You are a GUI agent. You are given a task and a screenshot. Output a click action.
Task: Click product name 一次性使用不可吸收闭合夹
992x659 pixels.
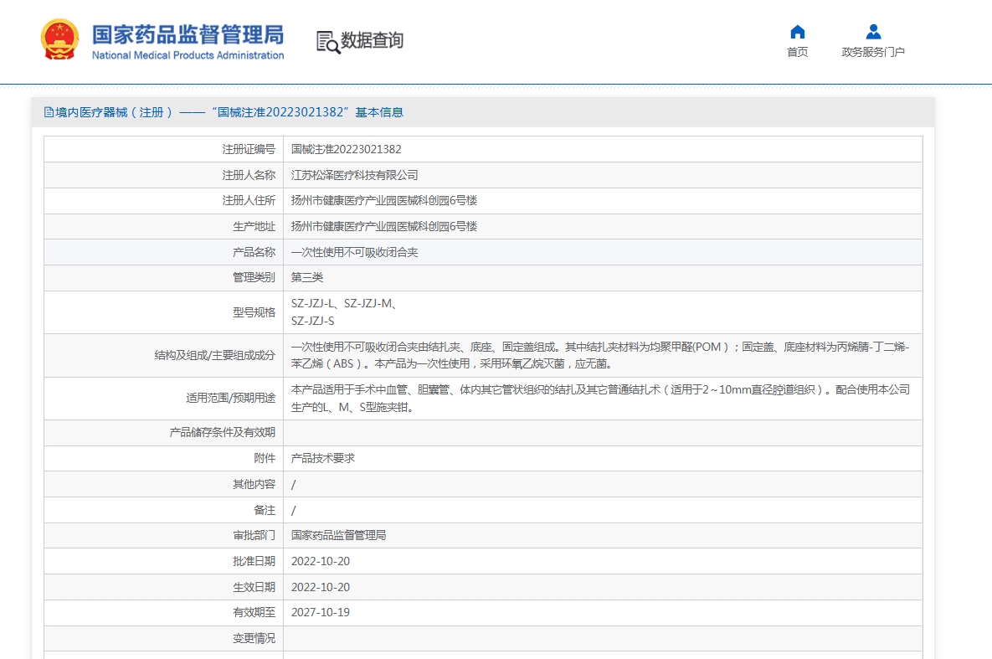[354, 253]
